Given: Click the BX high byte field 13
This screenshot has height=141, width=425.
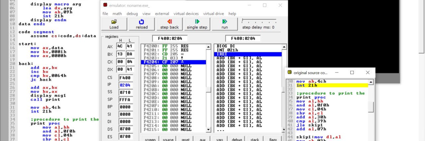Looking at the screenshot, I should tap(120, 54).
